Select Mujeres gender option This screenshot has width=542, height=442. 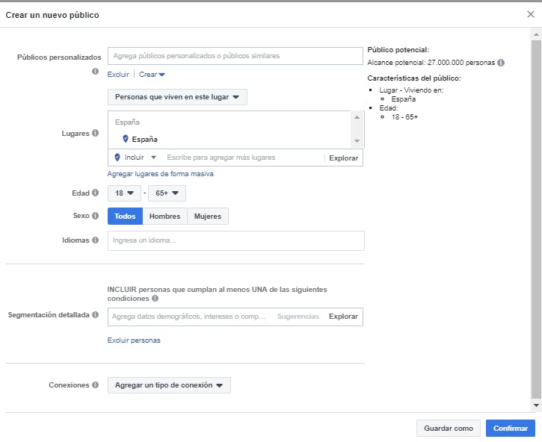(208, 216)
